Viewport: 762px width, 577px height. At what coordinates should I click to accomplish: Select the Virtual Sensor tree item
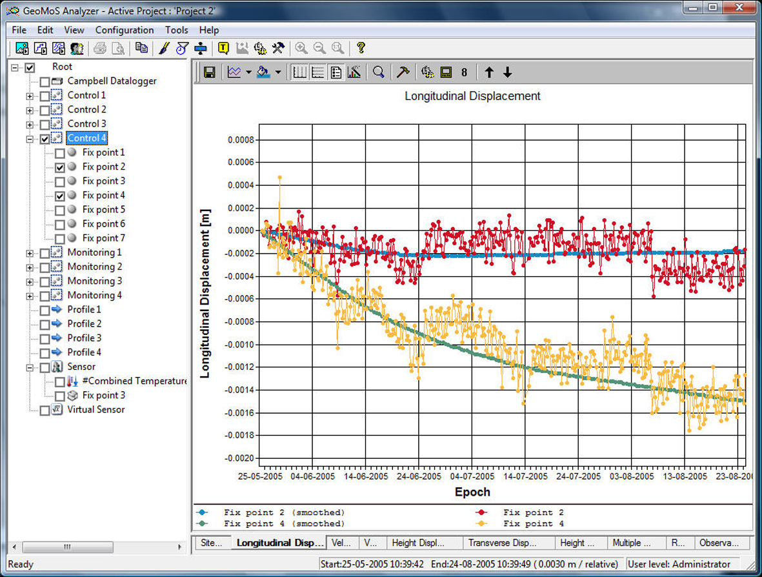(95, 410)
